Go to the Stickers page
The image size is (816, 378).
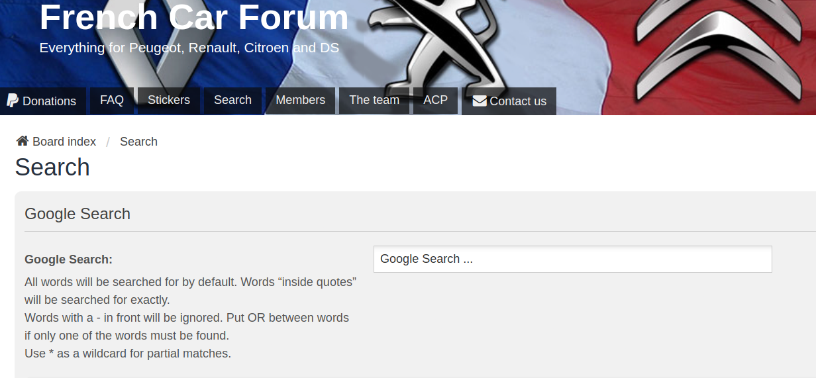coord(169,101)
